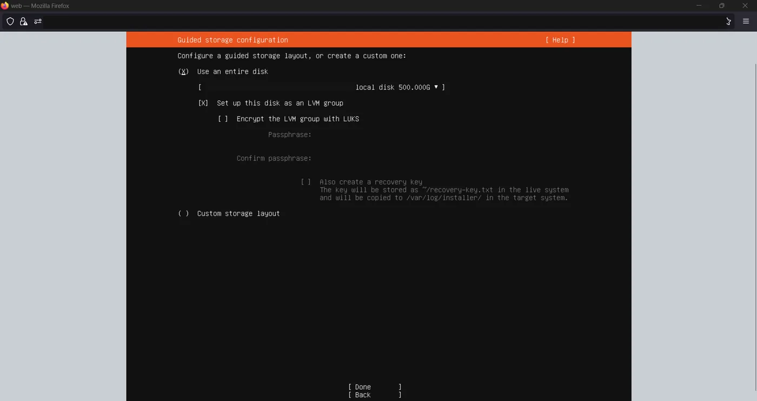This screenshot has width=757, height=401.
Task: Click the Firefox logo in title bar
Action: coord(5,6)
